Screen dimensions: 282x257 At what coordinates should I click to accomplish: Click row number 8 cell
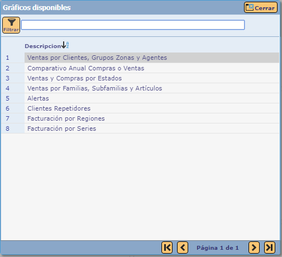(x=13, y=128)
